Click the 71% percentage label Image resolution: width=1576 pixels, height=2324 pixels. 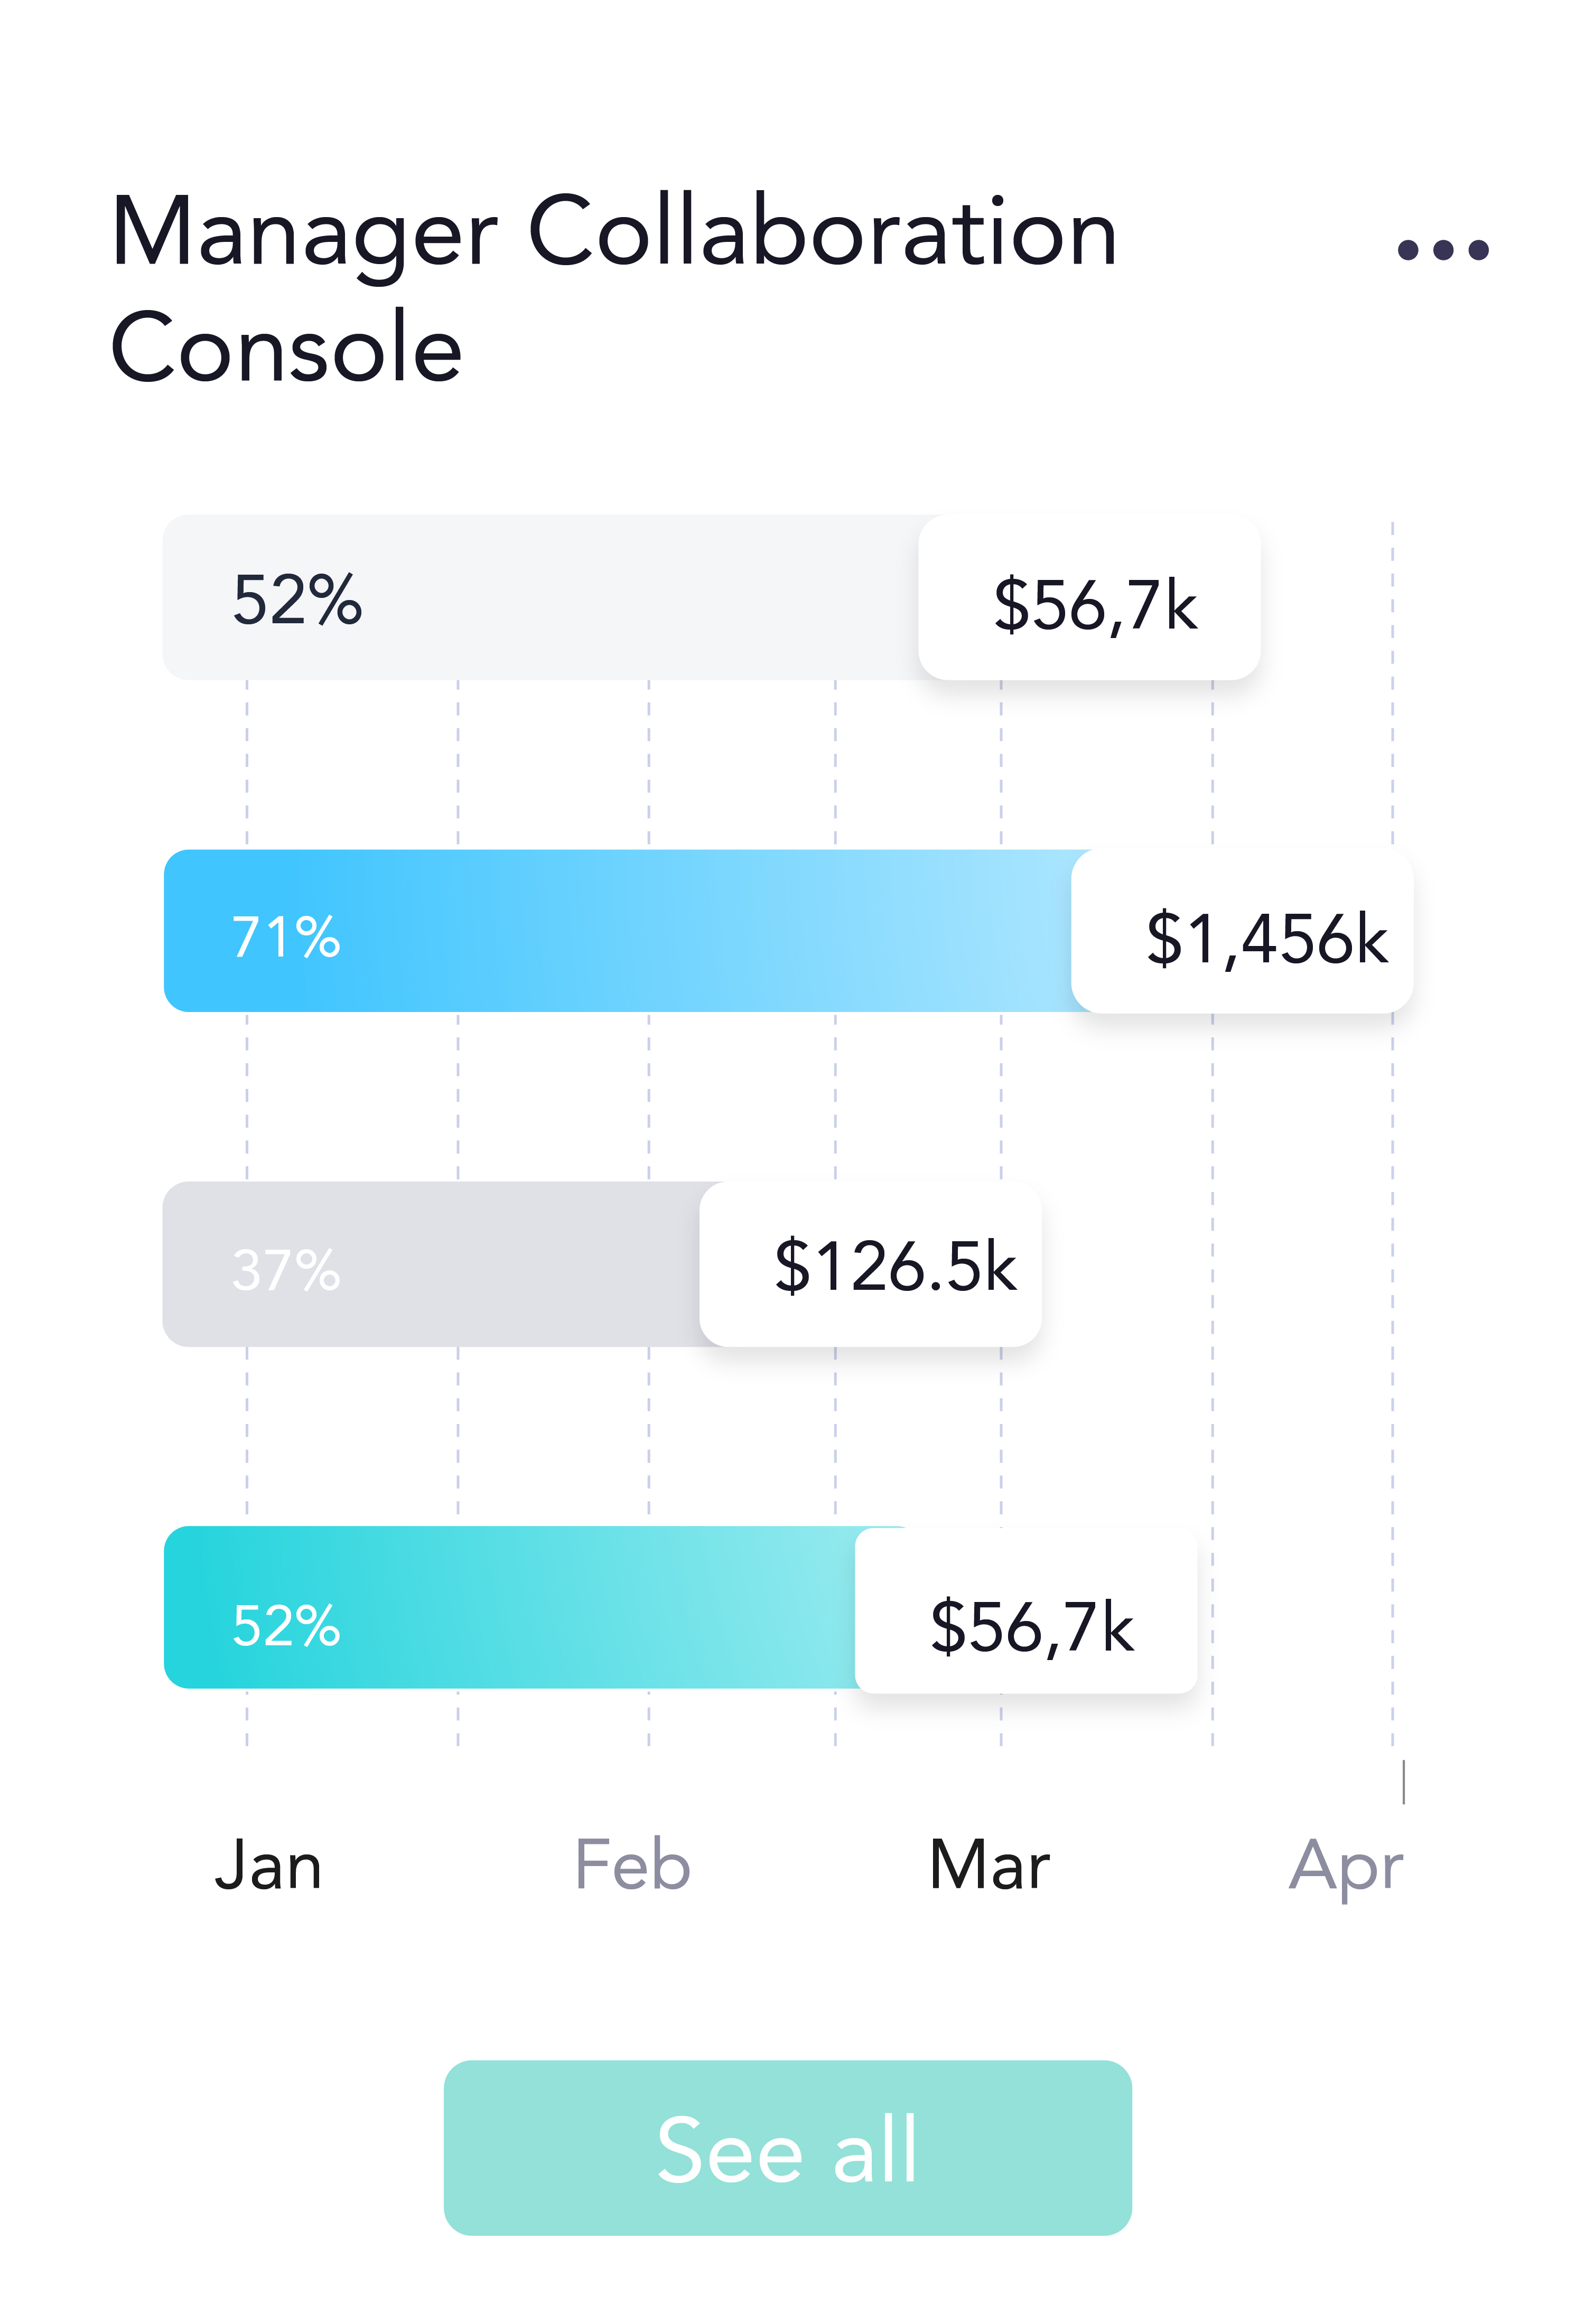(x=287, y=937)
